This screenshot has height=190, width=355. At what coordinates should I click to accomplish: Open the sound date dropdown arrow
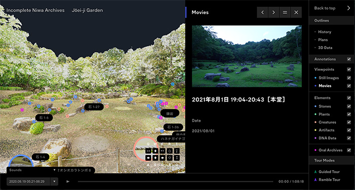point(54,181)
